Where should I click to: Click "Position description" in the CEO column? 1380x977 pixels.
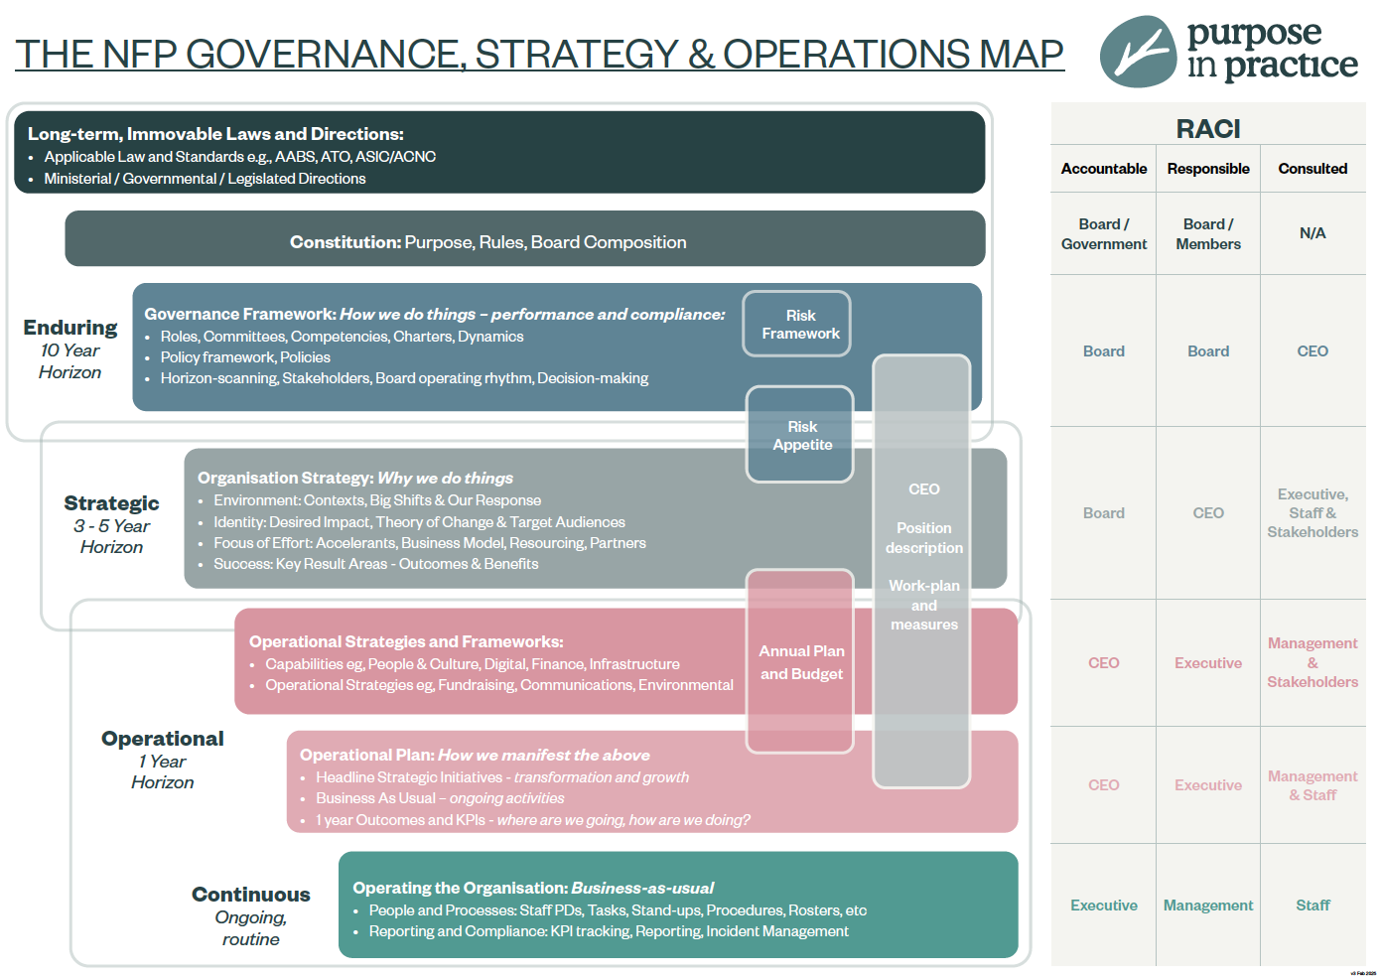(x=924, y=538)
